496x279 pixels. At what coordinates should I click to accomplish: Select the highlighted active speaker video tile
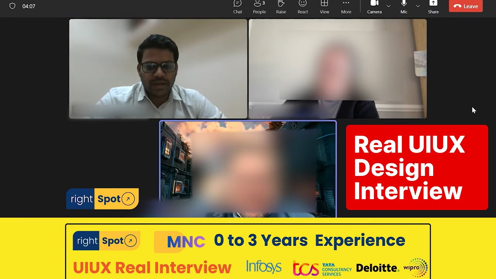point(248,169)
